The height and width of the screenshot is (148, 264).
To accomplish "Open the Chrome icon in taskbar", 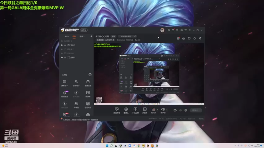I will (139, 146).
